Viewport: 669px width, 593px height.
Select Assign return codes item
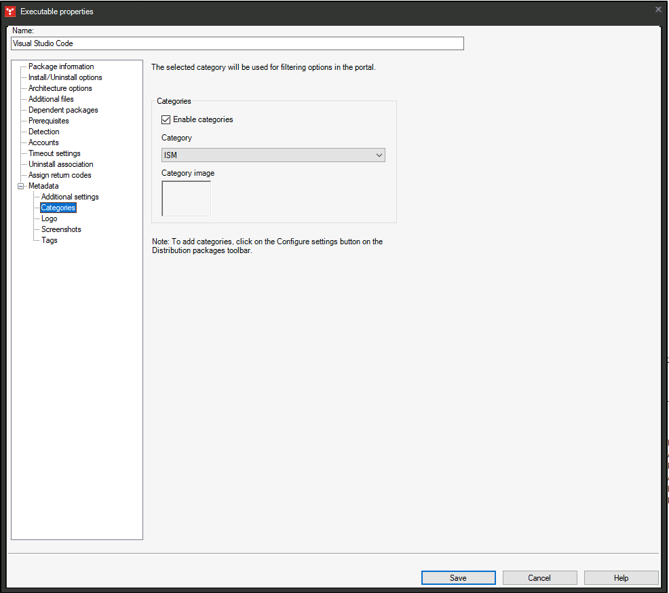point(60,175)
